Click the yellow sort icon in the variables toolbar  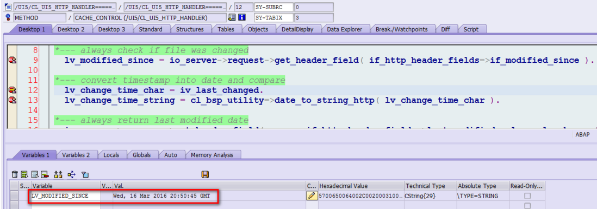tap(58, 174)
